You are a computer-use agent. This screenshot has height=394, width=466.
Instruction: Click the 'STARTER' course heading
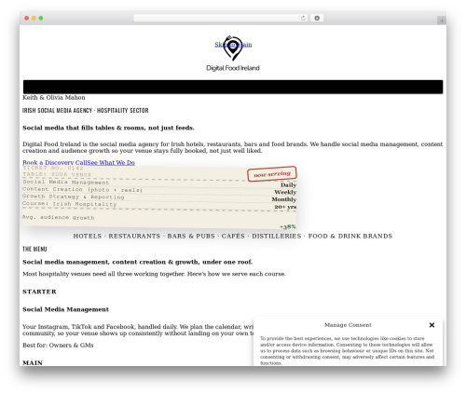tap(39, 292)
